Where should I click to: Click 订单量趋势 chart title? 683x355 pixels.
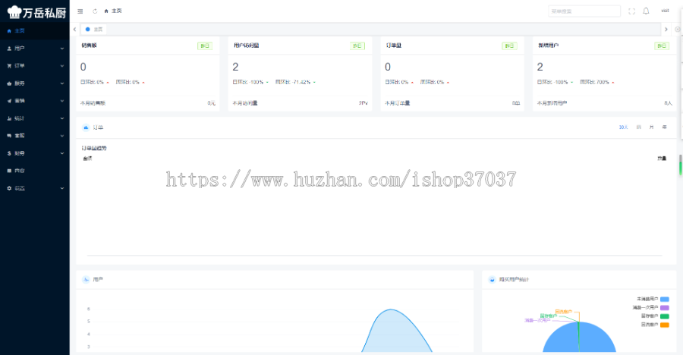point(94,148)
